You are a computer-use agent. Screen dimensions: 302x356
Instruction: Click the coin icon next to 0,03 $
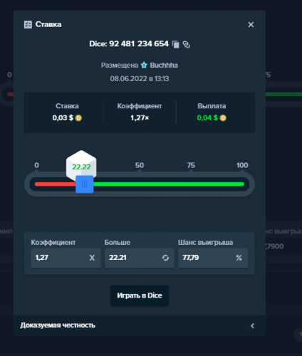78,118
